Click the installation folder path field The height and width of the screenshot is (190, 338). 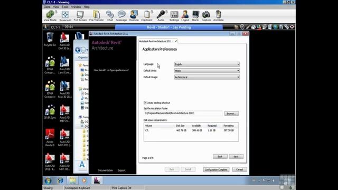coord(183,113)
